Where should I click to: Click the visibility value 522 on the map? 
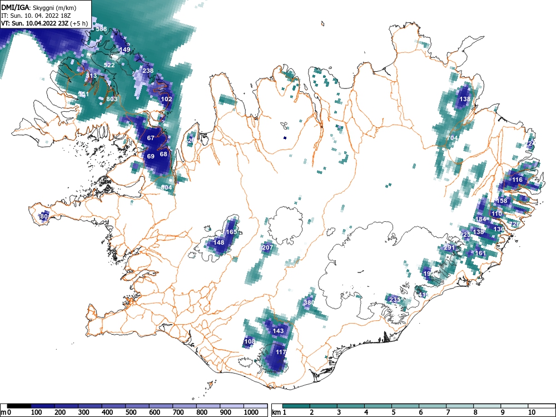coord(109,65)
